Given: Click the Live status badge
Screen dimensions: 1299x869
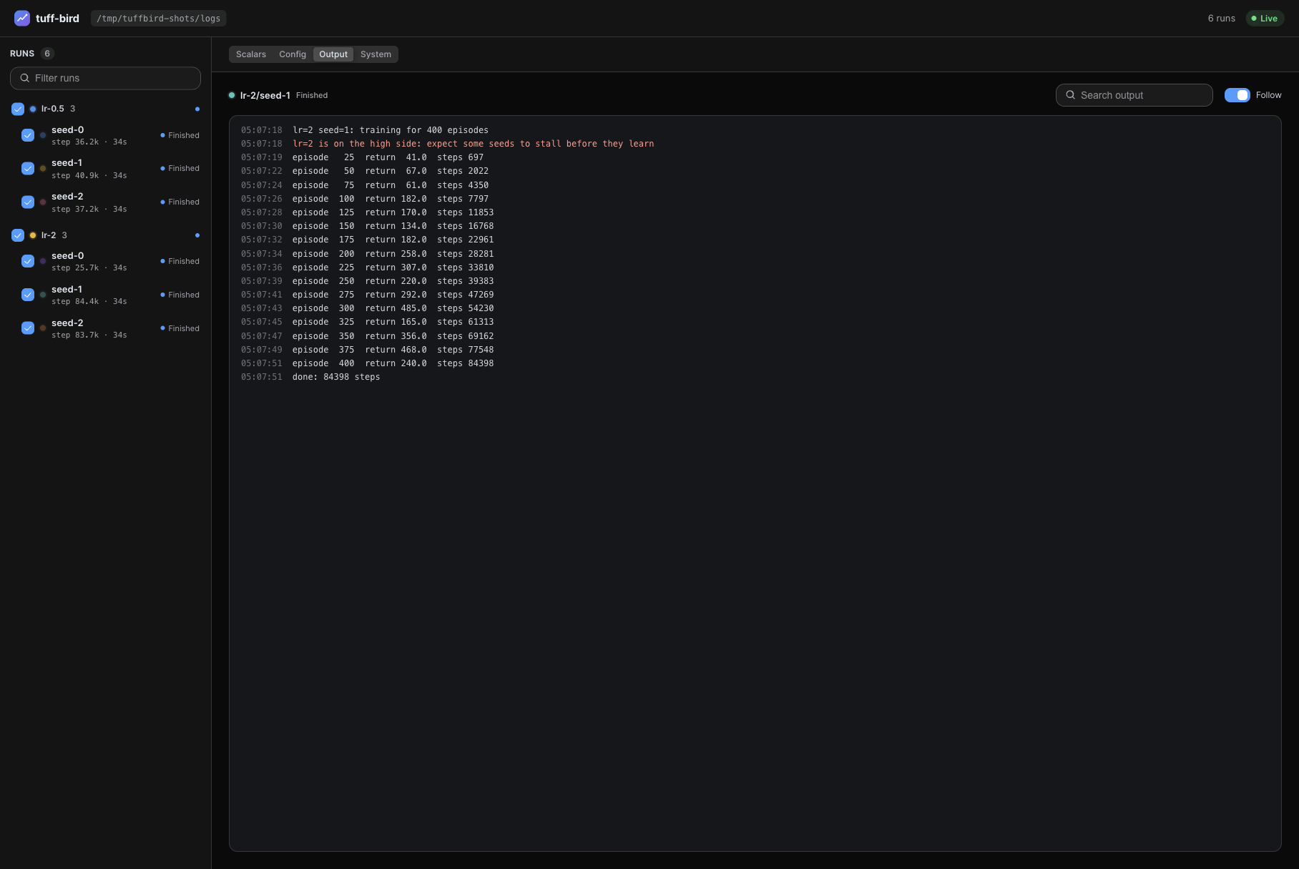Looking at the screenshot, I should pyautogui.click(x=1265, y=19).
